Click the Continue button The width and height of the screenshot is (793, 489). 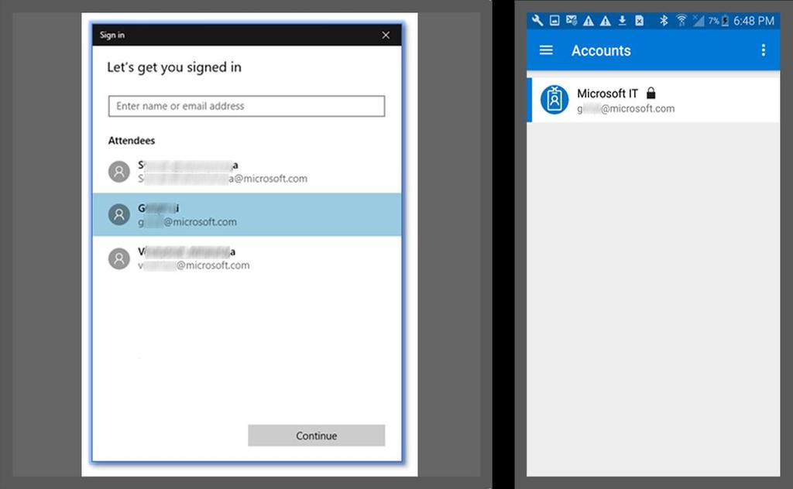click(317, 436)
